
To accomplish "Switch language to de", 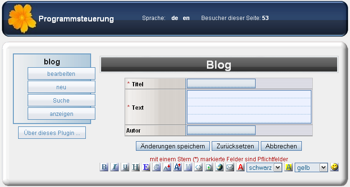I will tap(175, 18).
